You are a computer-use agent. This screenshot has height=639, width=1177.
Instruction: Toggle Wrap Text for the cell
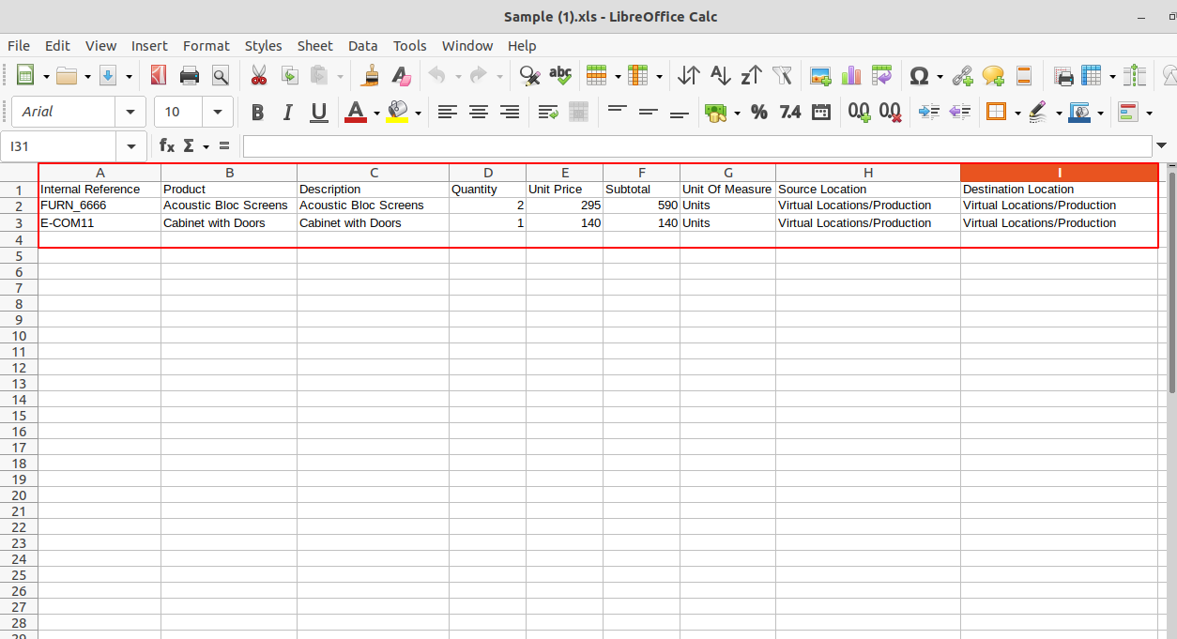[548, 113]
